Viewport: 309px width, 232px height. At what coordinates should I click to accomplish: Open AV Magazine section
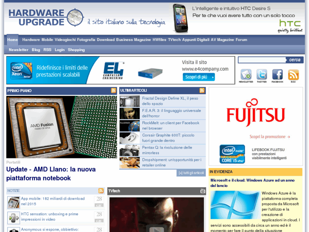click(222, 40)
